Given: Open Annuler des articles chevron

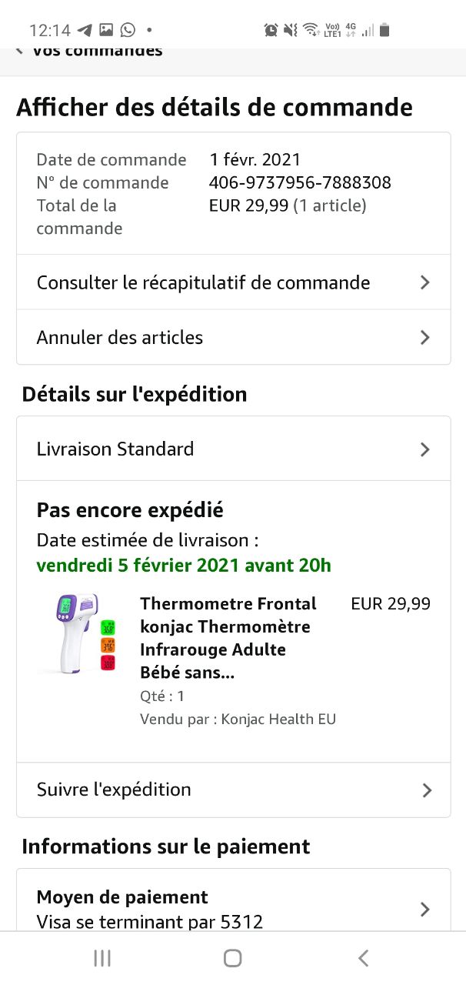Looking at the screenshot, I should pos(424,337).
